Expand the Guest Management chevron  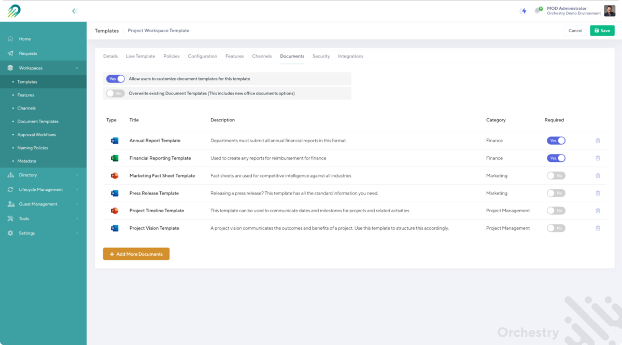click(x=77, y=204)
